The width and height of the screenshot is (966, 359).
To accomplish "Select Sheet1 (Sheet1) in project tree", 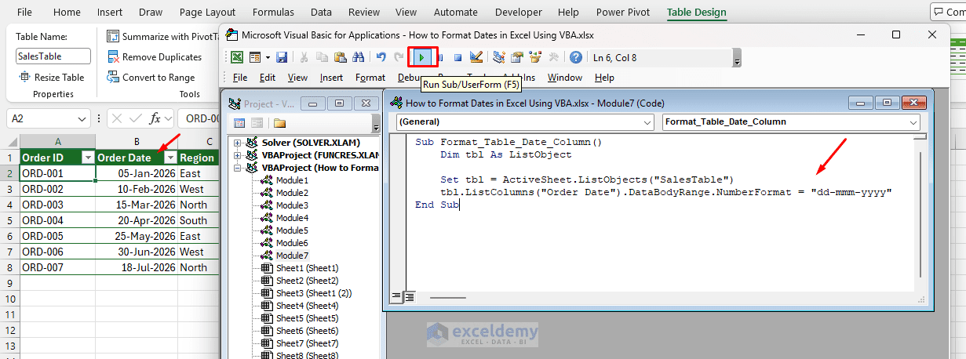I will (x=307, y=268).
